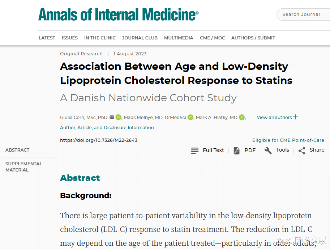Go to the MULTIMEDIA section
The height and width of the screenshot is (250, 330).
(179, 38)
